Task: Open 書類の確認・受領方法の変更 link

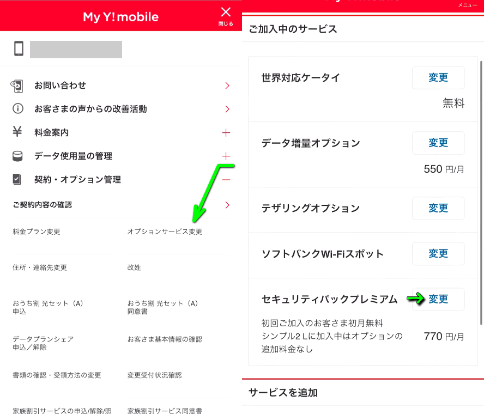Action: pyautogui.click(x=57, y=375)
